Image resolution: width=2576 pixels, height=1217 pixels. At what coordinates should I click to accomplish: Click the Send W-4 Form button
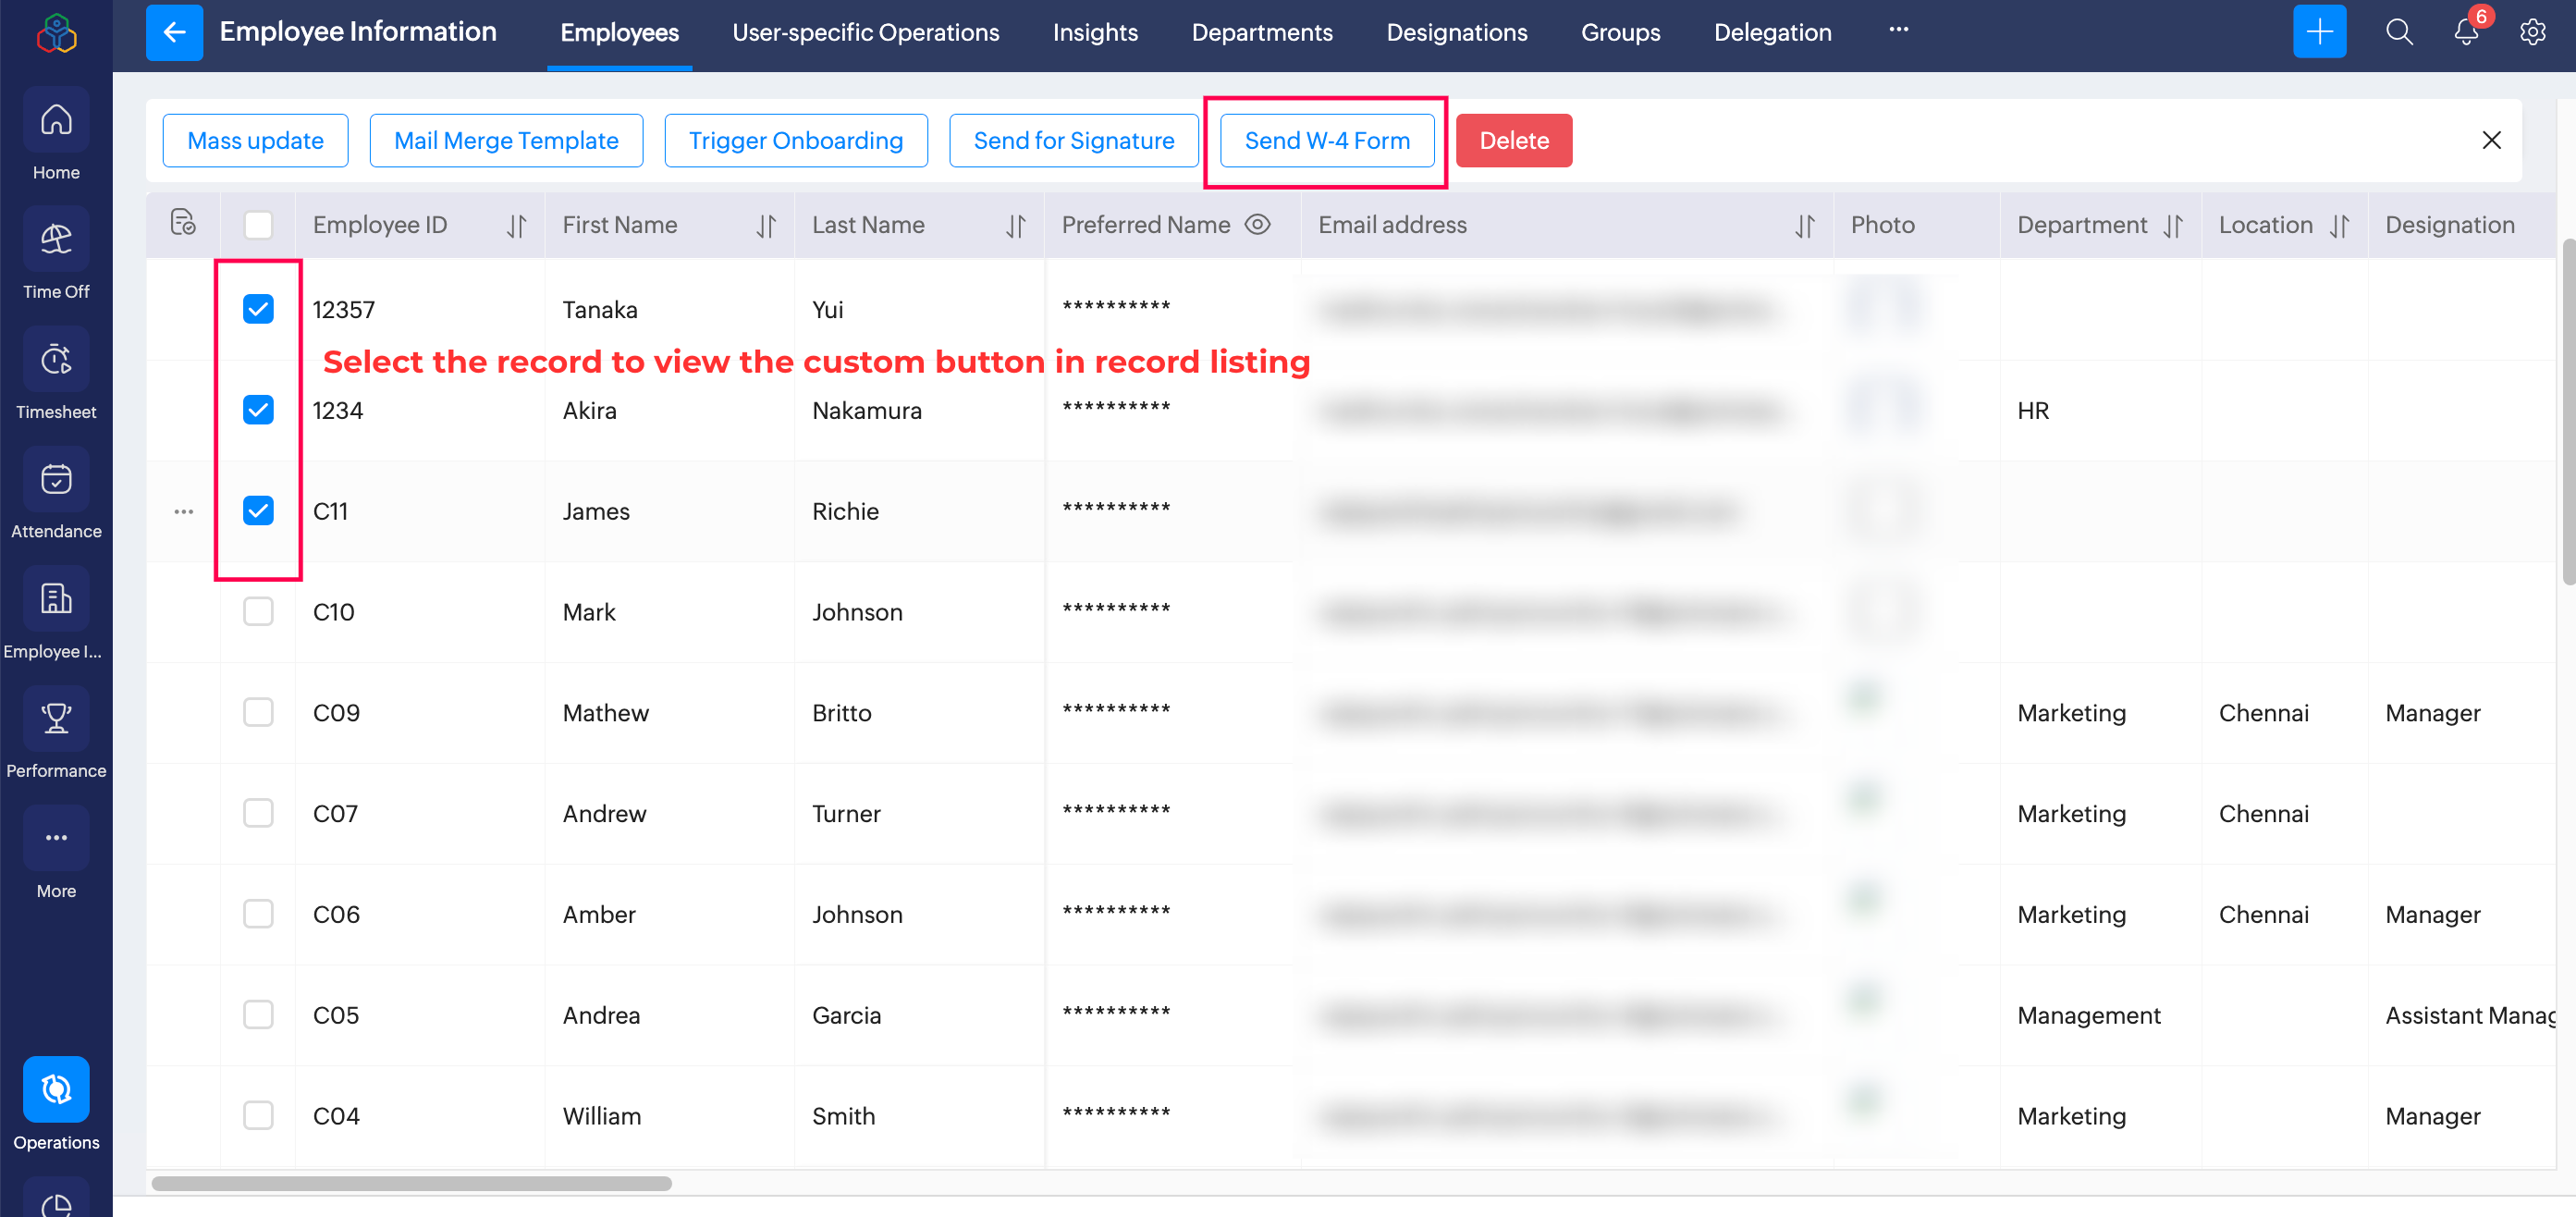point(1326,141)
